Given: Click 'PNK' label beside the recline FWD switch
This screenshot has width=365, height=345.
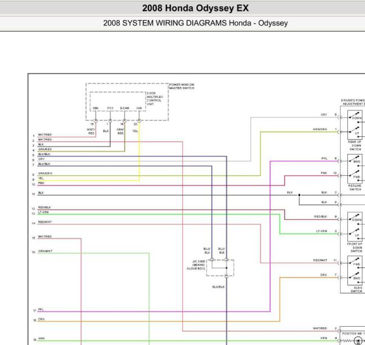Looking at the screenshot, I should click(x=324, y=173).
